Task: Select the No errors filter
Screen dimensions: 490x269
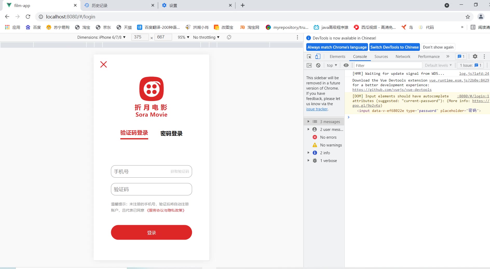Action: [x=324, y=137]
